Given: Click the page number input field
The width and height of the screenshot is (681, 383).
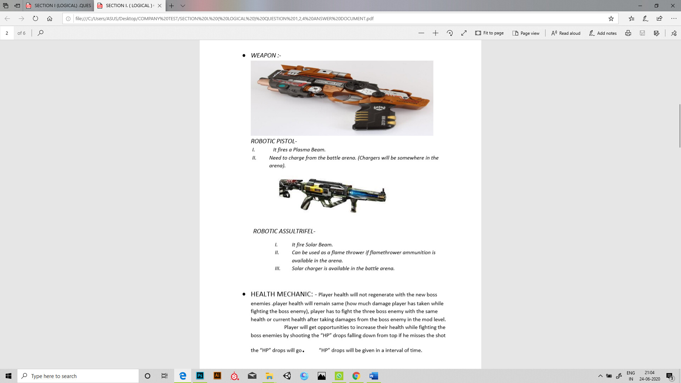Looking at the screenshot, I should 7,33.
